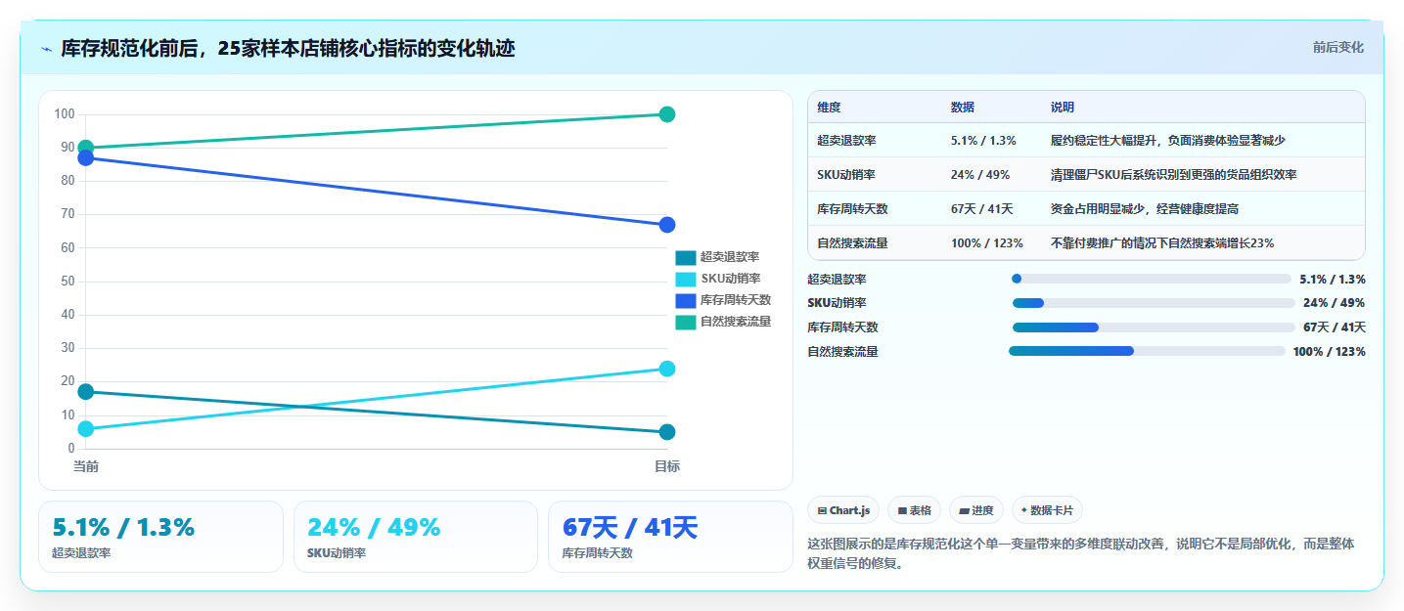Click 自然搜索流量 legend label in chart
The height and width of the screenshot is (611, 1404).
[x=736, y=323]
